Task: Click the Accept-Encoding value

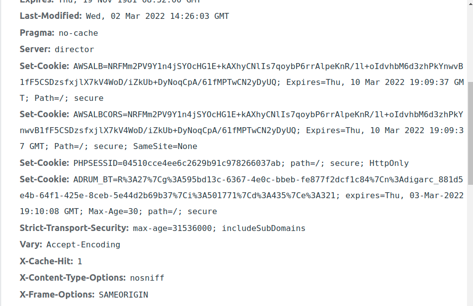Action: tap(83, 245)
